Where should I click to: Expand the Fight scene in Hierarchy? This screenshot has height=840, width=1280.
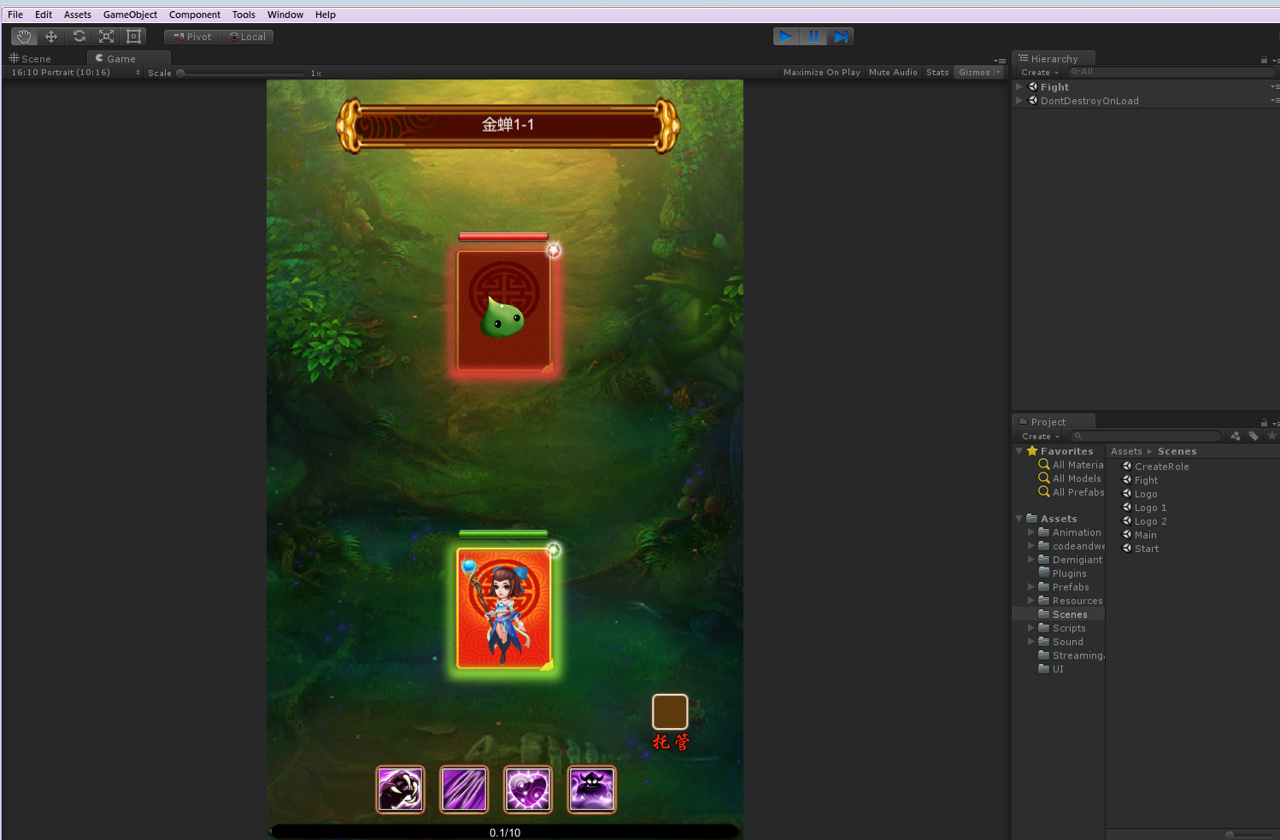click(x=1019, y=87)
